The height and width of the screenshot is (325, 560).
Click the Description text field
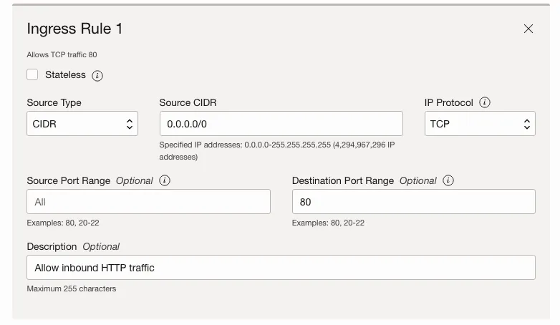pyautogui.click(x=281, y=268)
